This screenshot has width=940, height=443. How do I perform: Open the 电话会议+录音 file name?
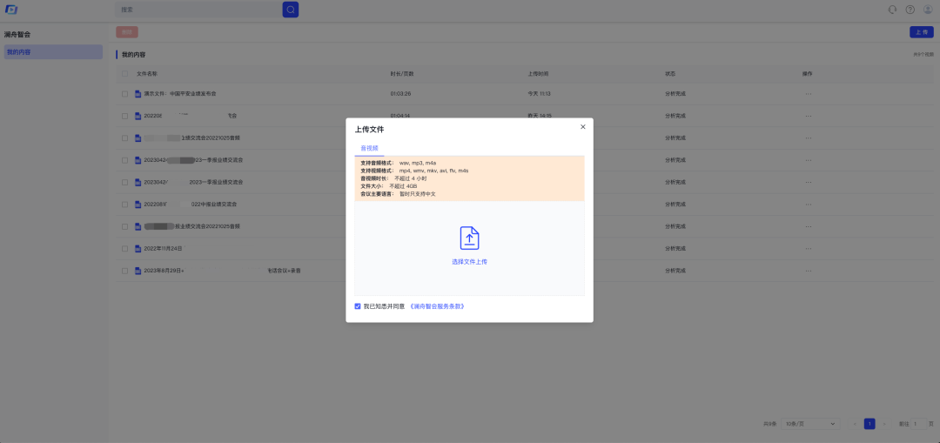point(223,271)
